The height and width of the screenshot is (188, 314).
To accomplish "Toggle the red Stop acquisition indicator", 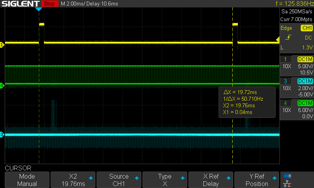I will tap(49, 4).
